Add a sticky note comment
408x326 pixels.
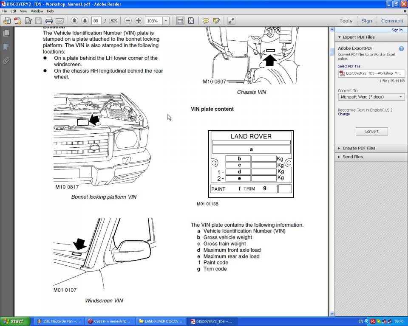[x=206, y=21]
